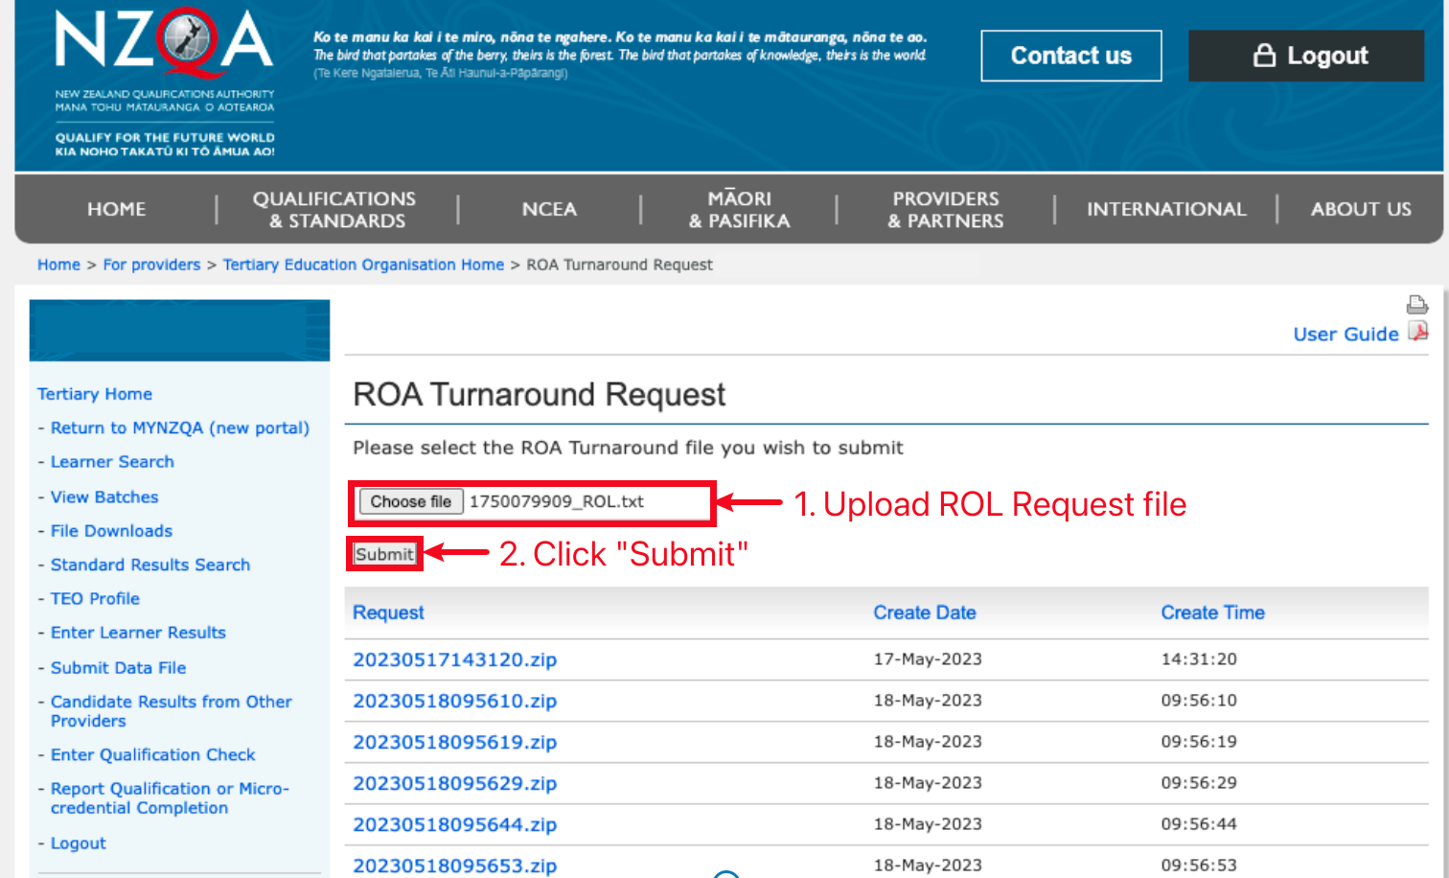Sort table by Create Date column
Screen dimensions: 1449x878
924,612
